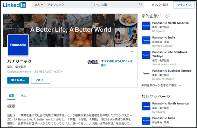Viewport: 197px width, 128px height.
Task: Open Panasonic North America affiliated page link
Action: click(x=170, y=23)
